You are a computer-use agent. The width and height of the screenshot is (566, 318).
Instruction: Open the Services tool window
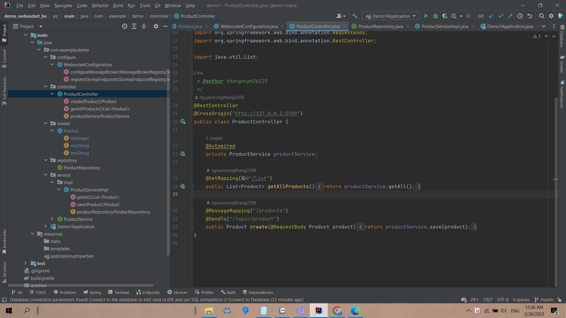[x=177, y=292]
